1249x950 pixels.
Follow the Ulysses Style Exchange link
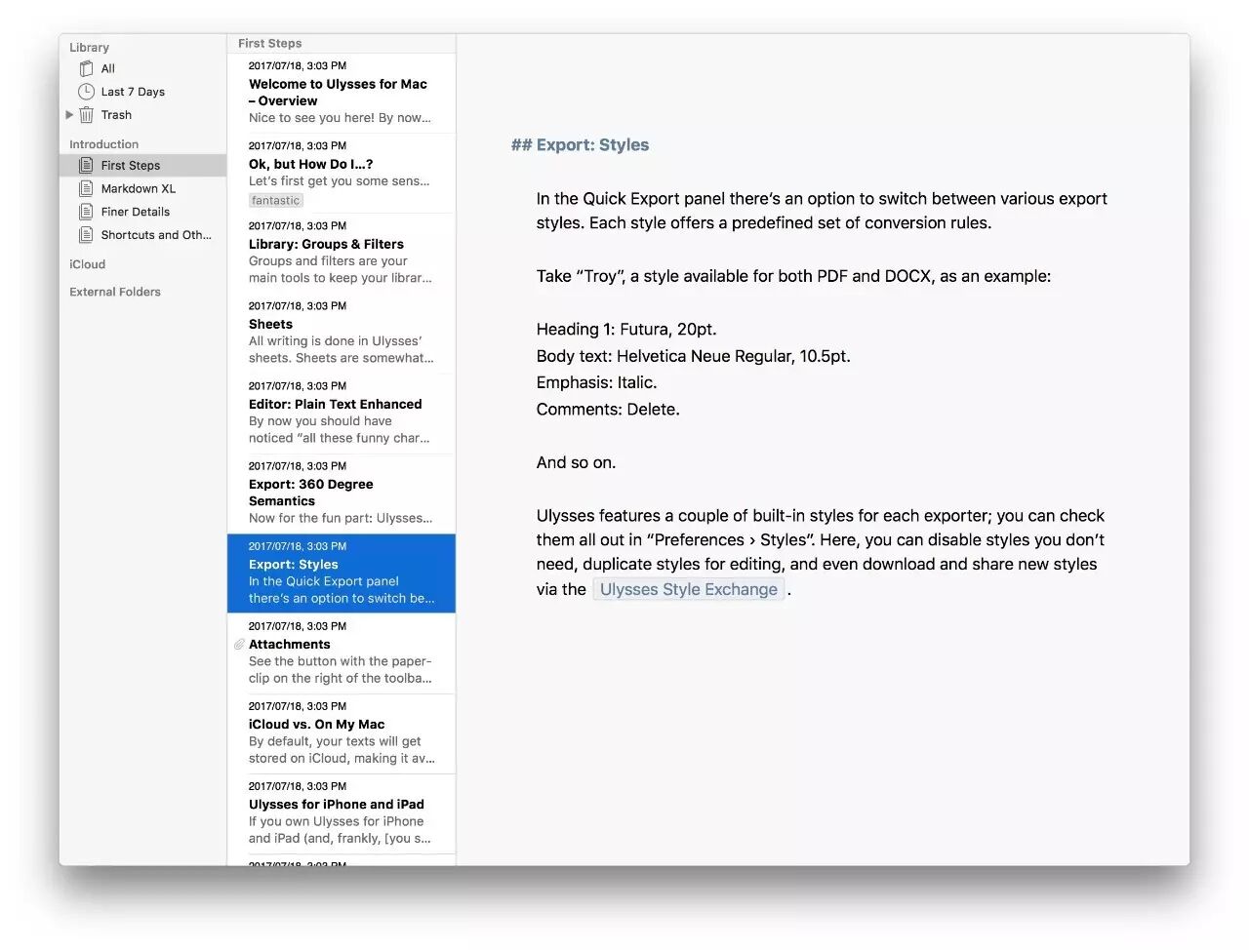688,589
